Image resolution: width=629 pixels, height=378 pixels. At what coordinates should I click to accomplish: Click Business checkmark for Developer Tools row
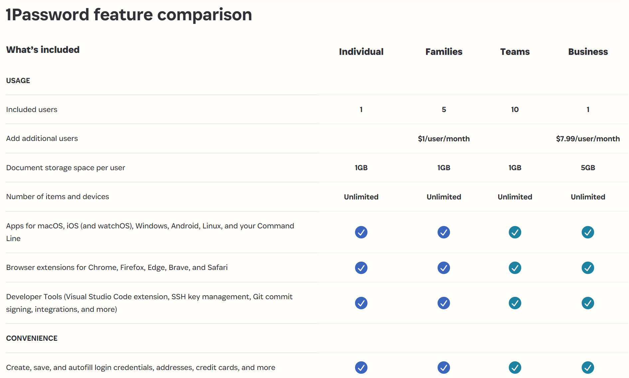(588, 303)
